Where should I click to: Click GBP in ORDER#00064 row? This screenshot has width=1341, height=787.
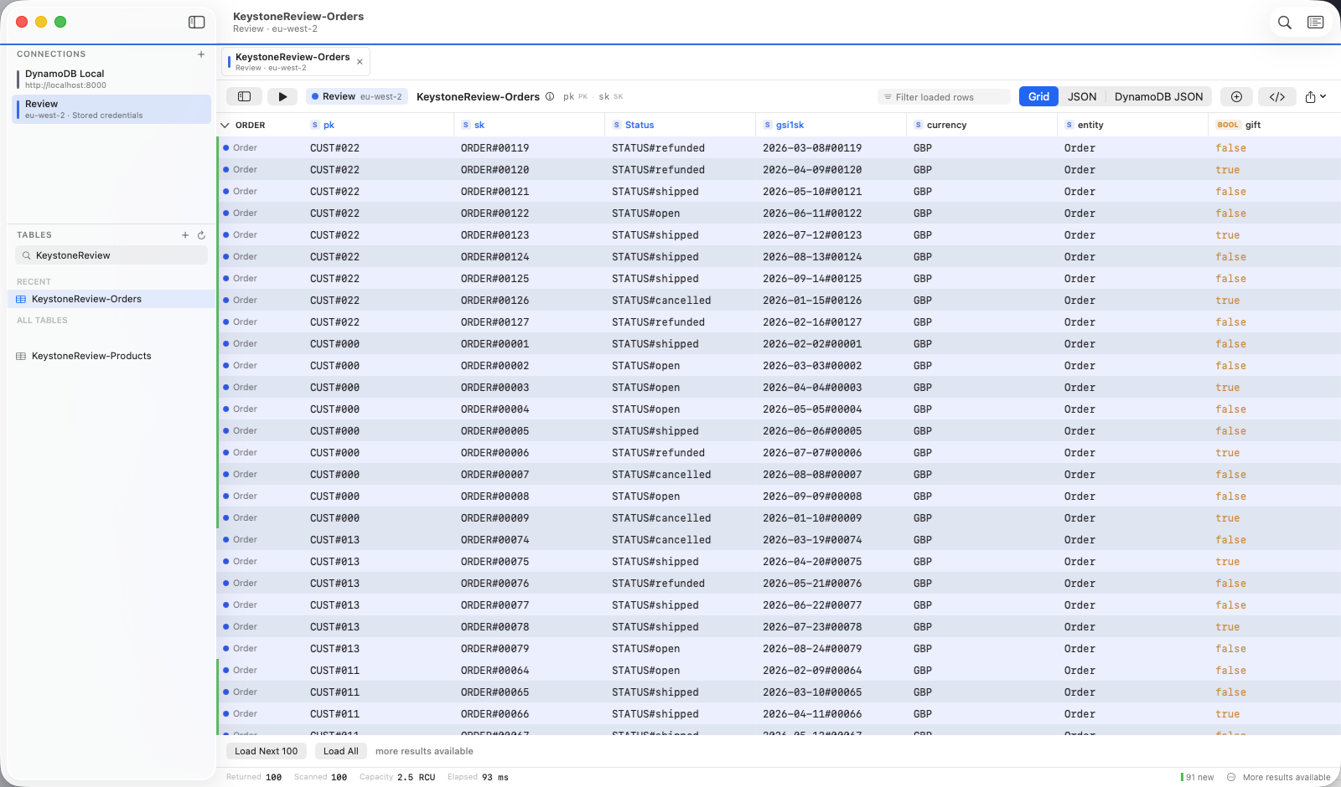tap(922, 671)
